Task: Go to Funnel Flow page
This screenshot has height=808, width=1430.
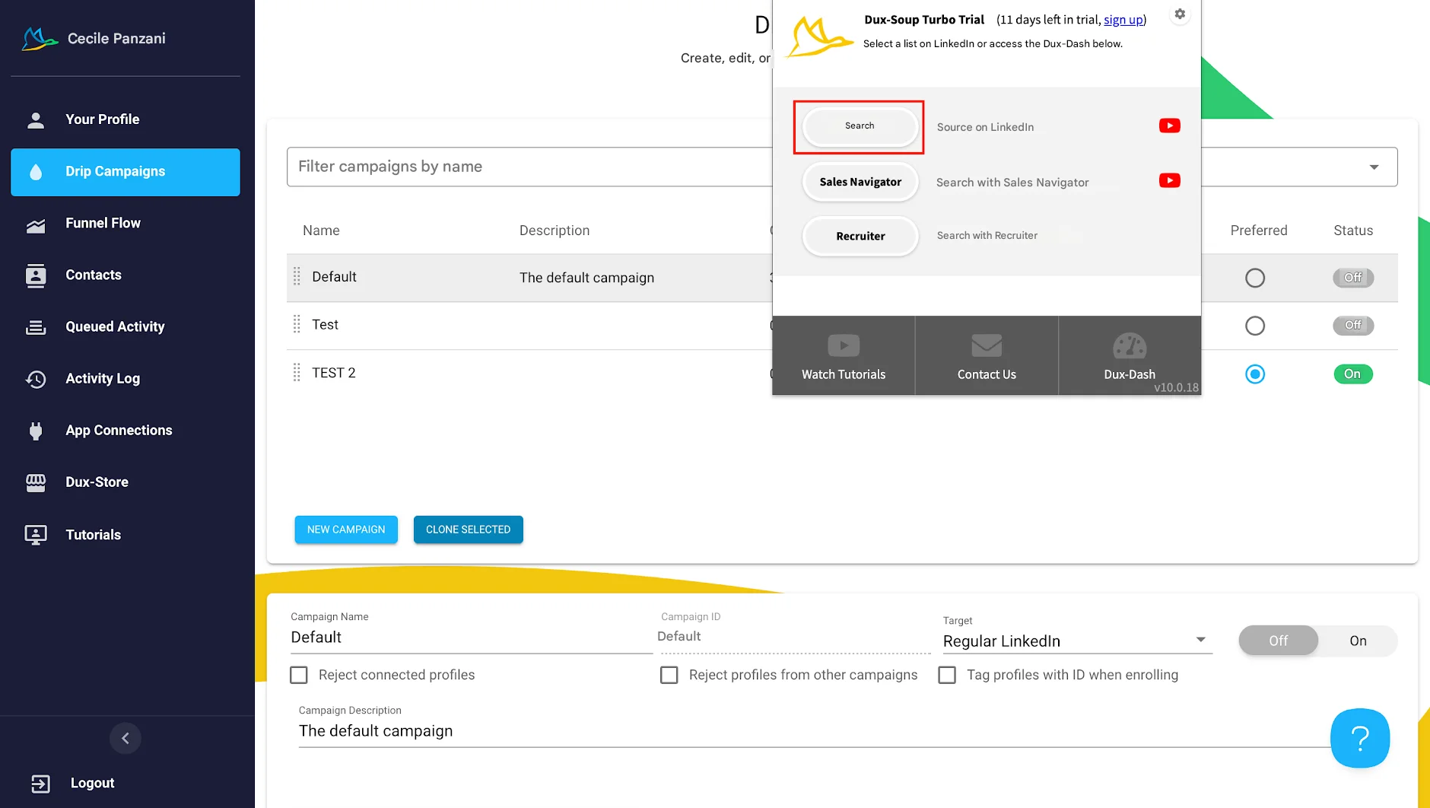Action: point(126,224)
